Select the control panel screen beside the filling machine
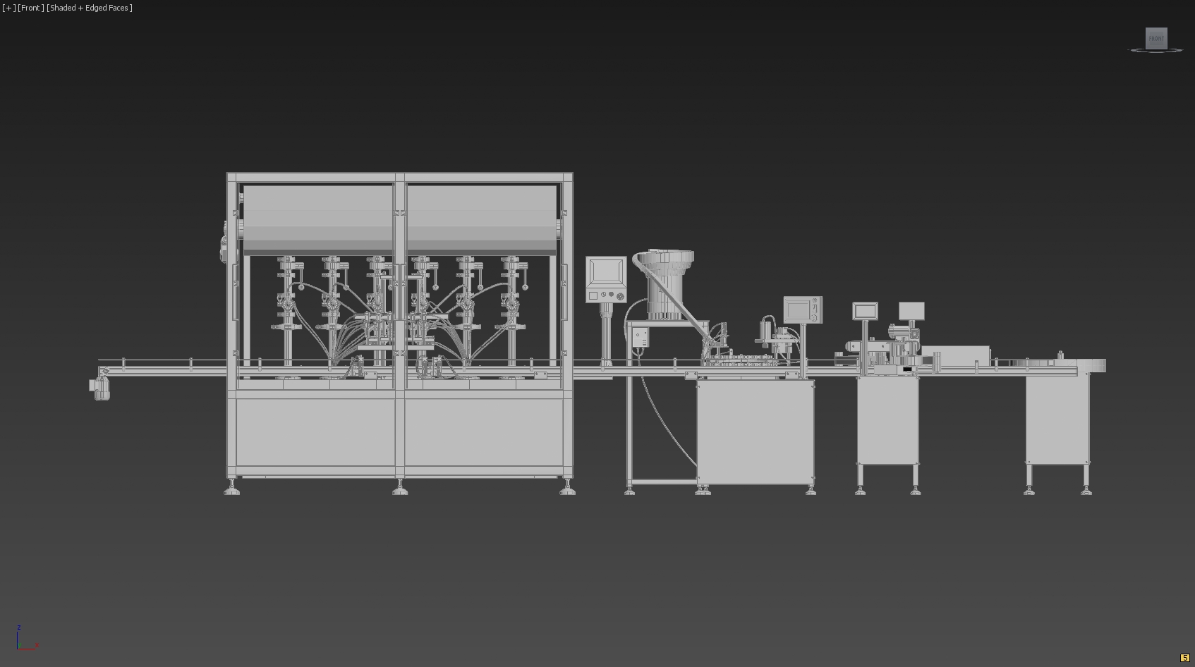This screenshot has width=1195, height=667. click(x=606, y=272)
